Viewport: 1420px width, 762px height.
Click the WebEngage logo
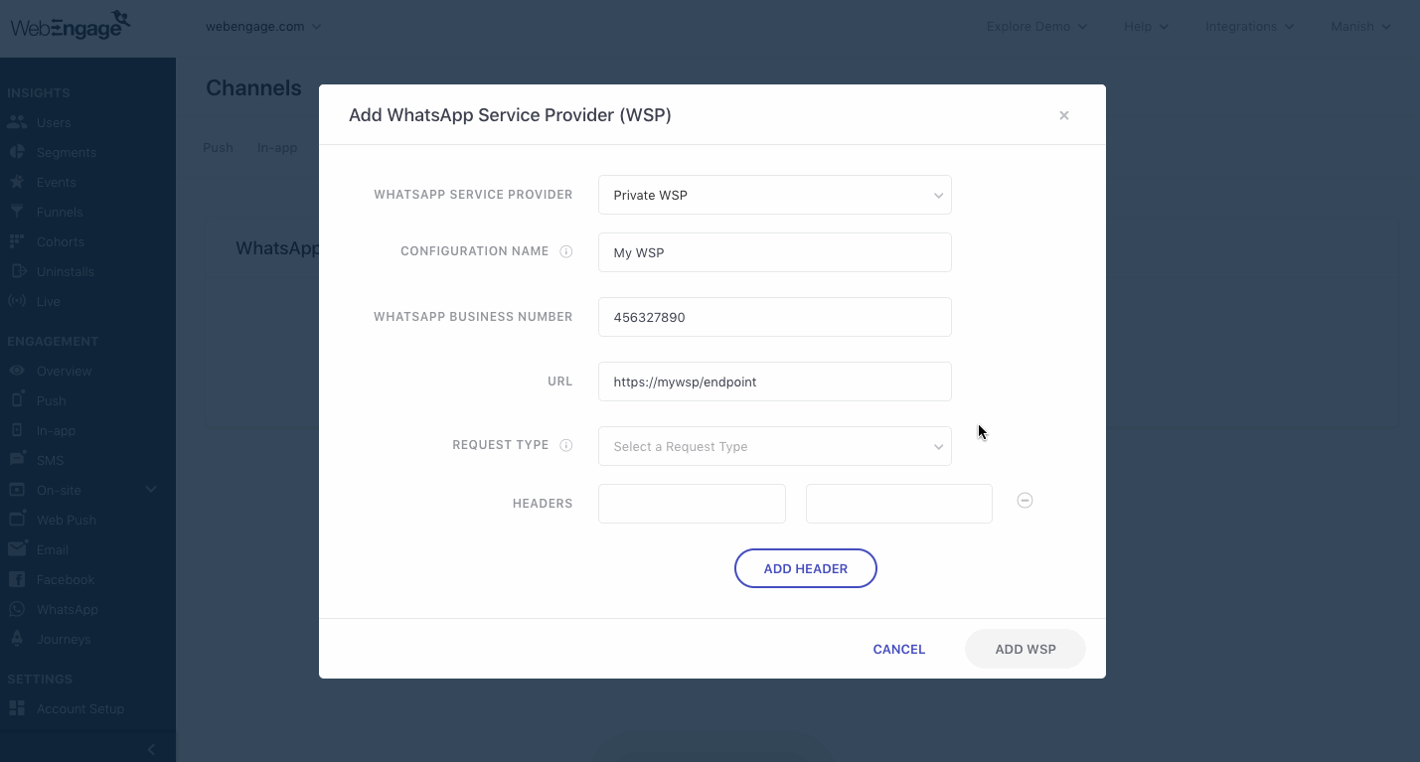[x=71, y=25]
